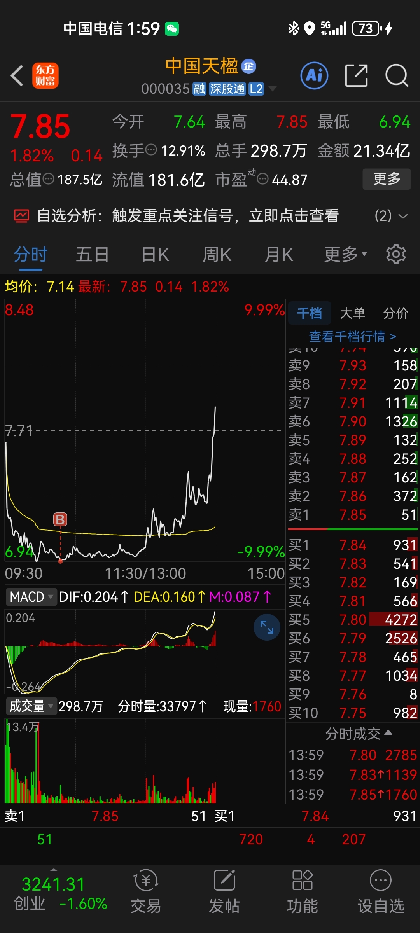Viewport: 420px width, 933px height.
Task: Tap the 自选分析 chart icon
Action: click(22, 215)
